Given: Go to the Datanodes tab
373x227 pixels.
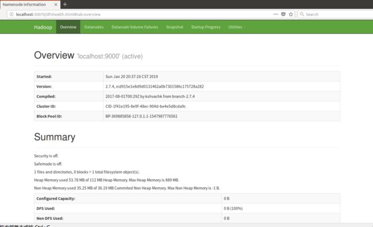Looking at the screenshot, I should point(94,27).
